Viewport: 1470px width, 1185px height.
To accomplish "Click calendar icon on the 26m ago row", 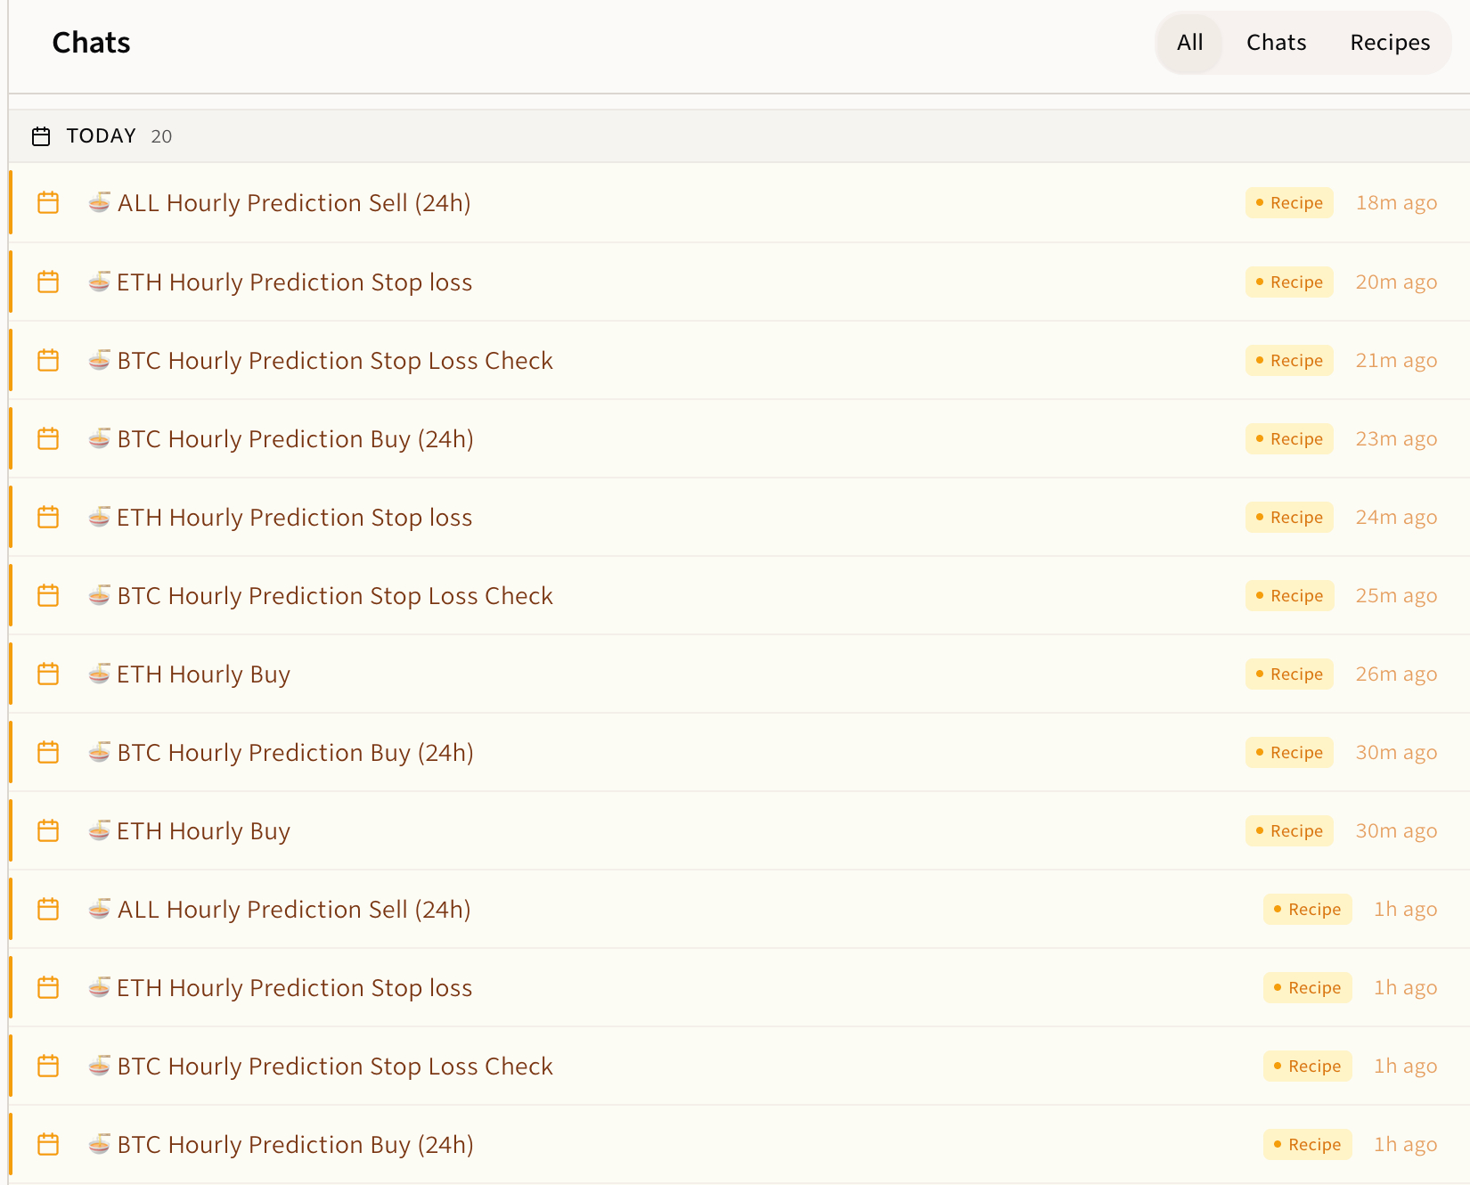I will [48, 674].
